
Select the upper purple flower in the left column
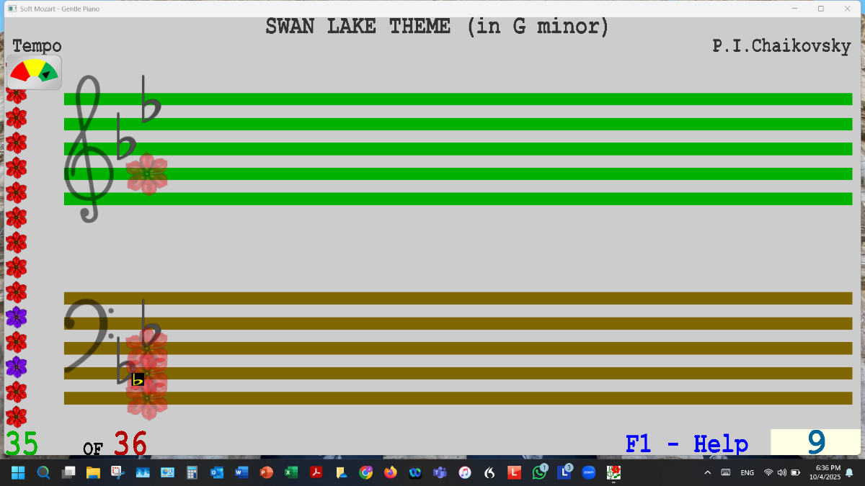click(16, 317)
